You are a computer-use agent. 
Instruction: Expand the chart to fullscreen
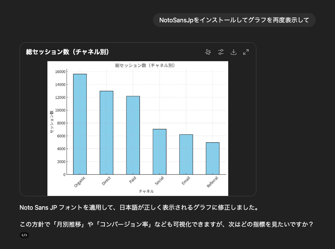(x=246, y=52)
